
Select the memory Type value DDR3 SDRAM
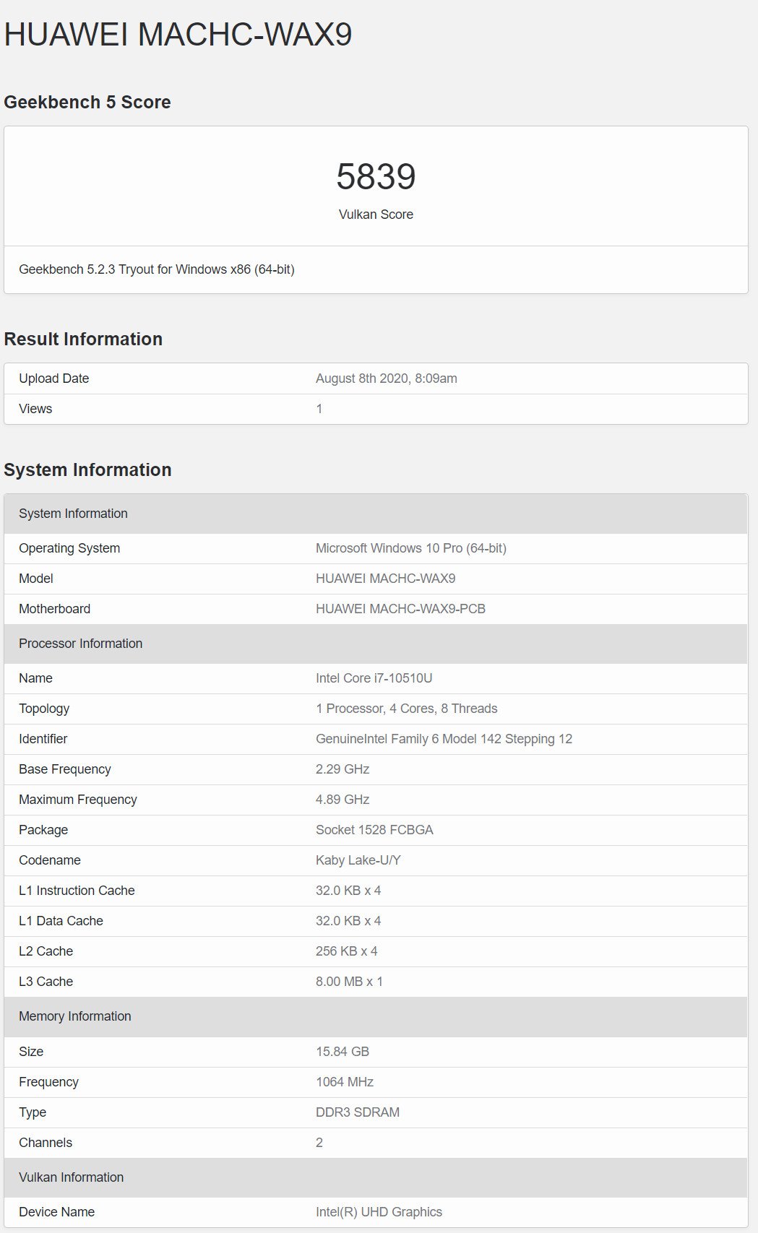(358, 1112)
